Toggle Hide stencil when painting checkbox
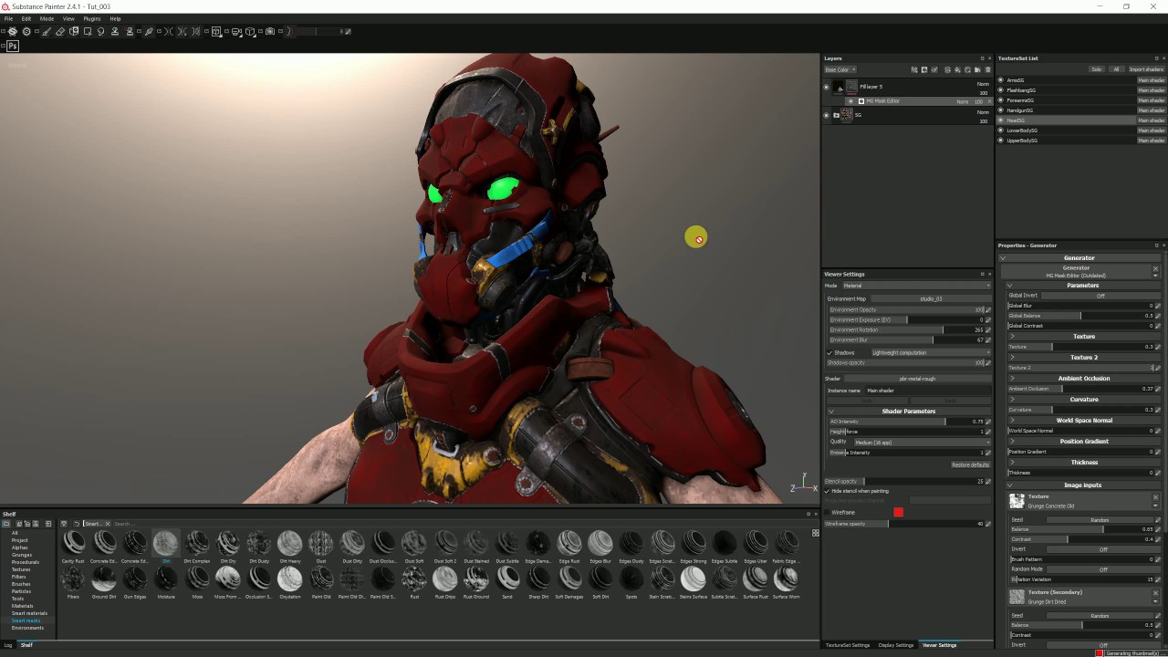This screenshot has width=1168, height=657. pyautogui.click(x=827, y=491)
